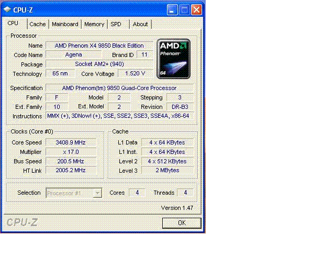Click the CPU-Z title bar application icon
This screenshot has height=268, width=335.
coord(8,9)
